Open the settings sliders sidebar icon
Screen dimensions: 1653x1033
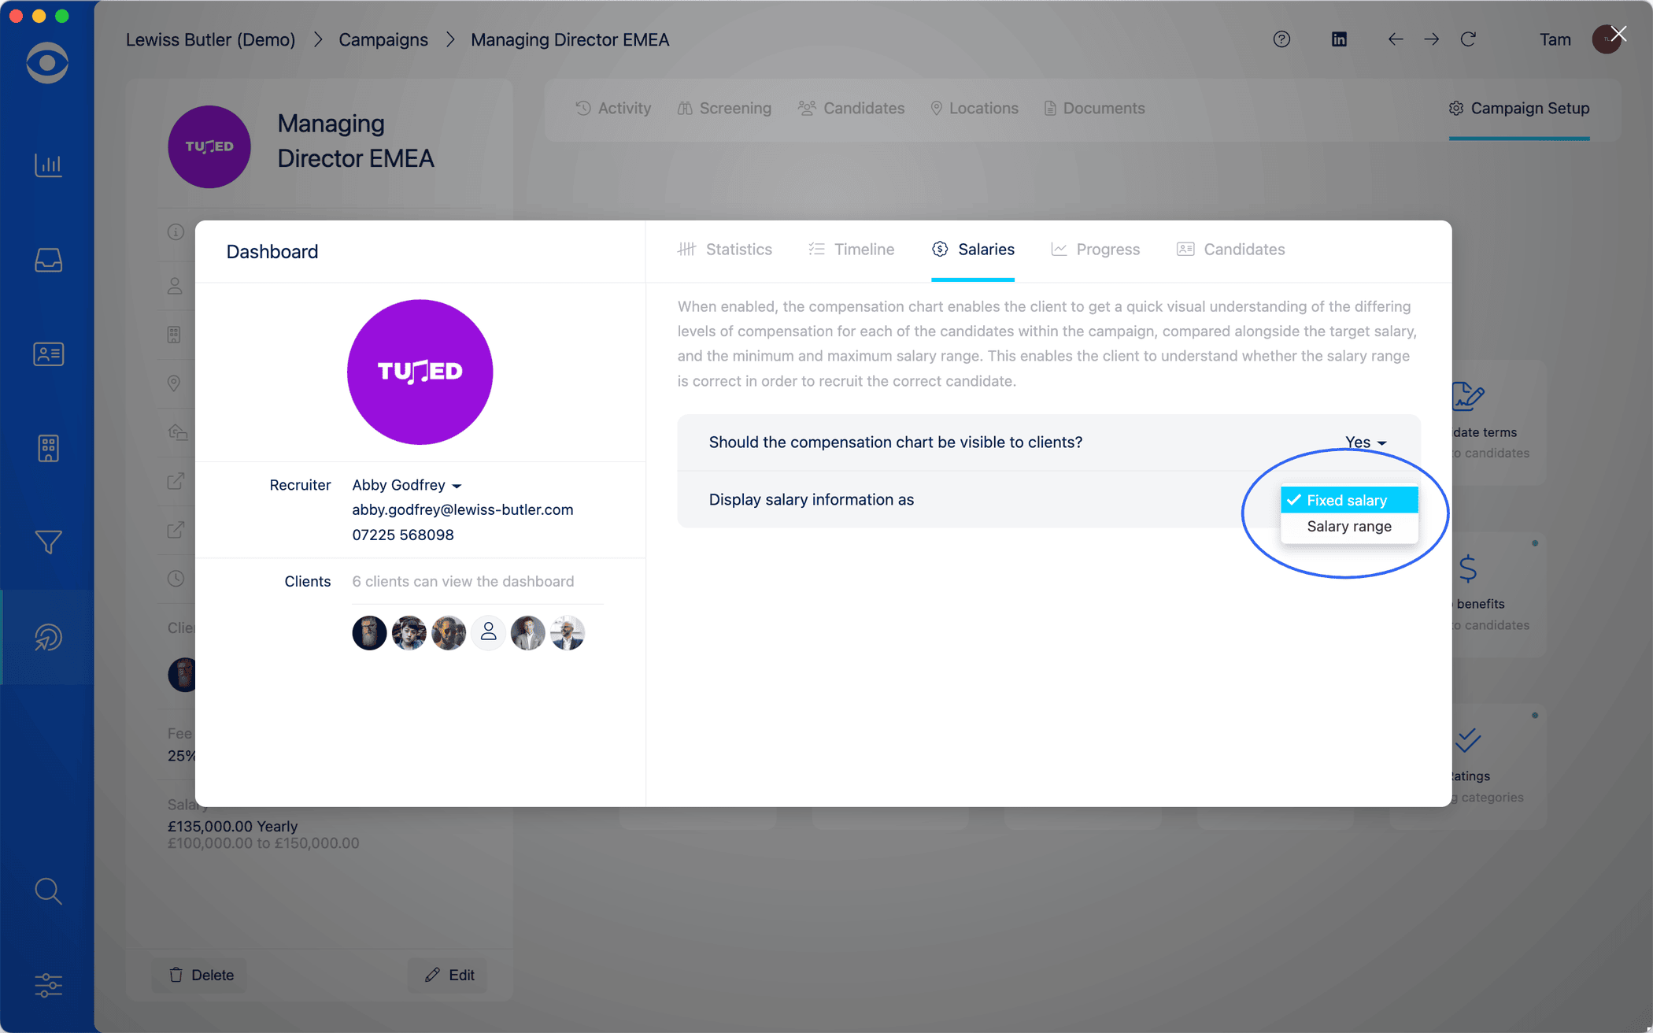click(48, 985)
